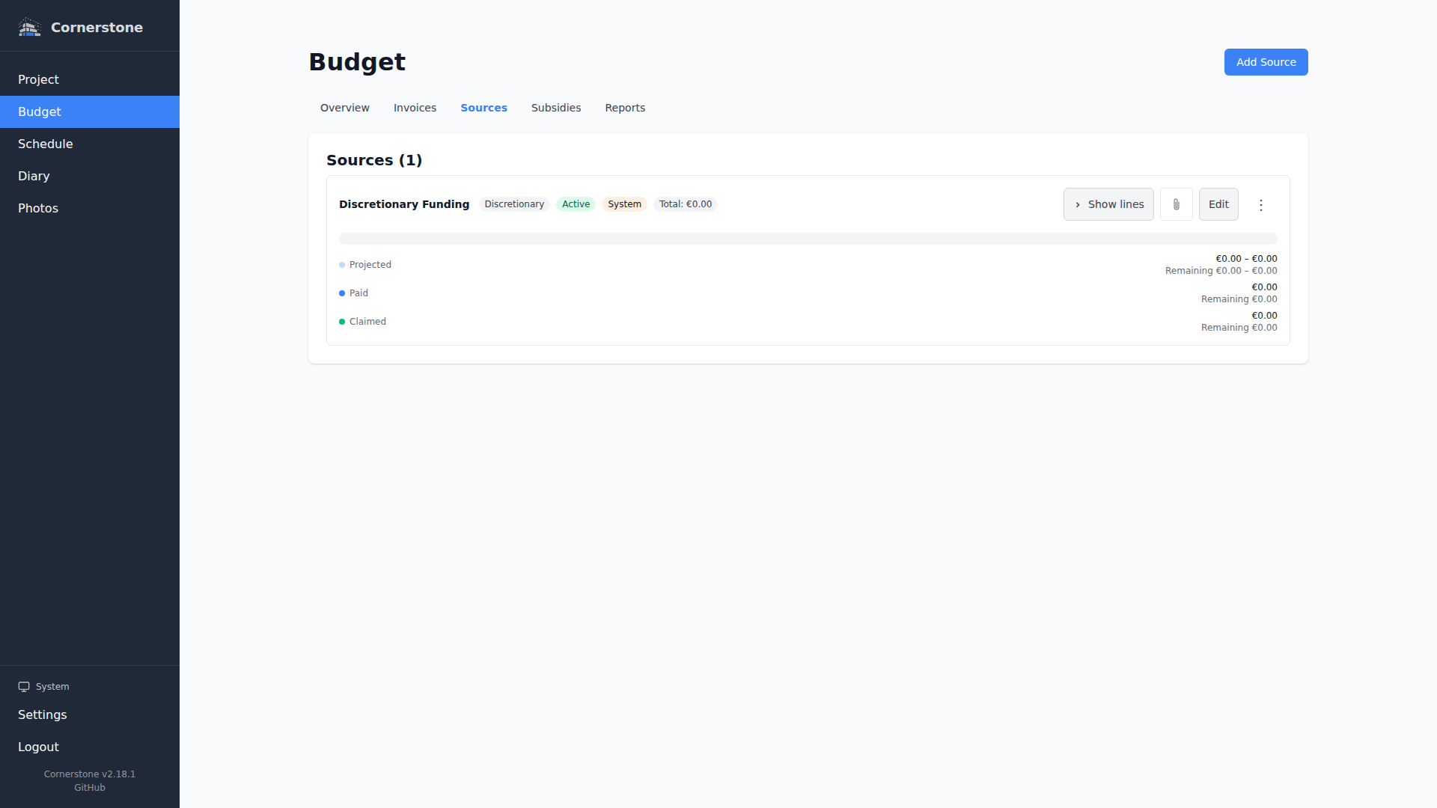Click Remaining €0.00 – €0.00 under Projected
1437x808 pixels.
click(1221, 271)
